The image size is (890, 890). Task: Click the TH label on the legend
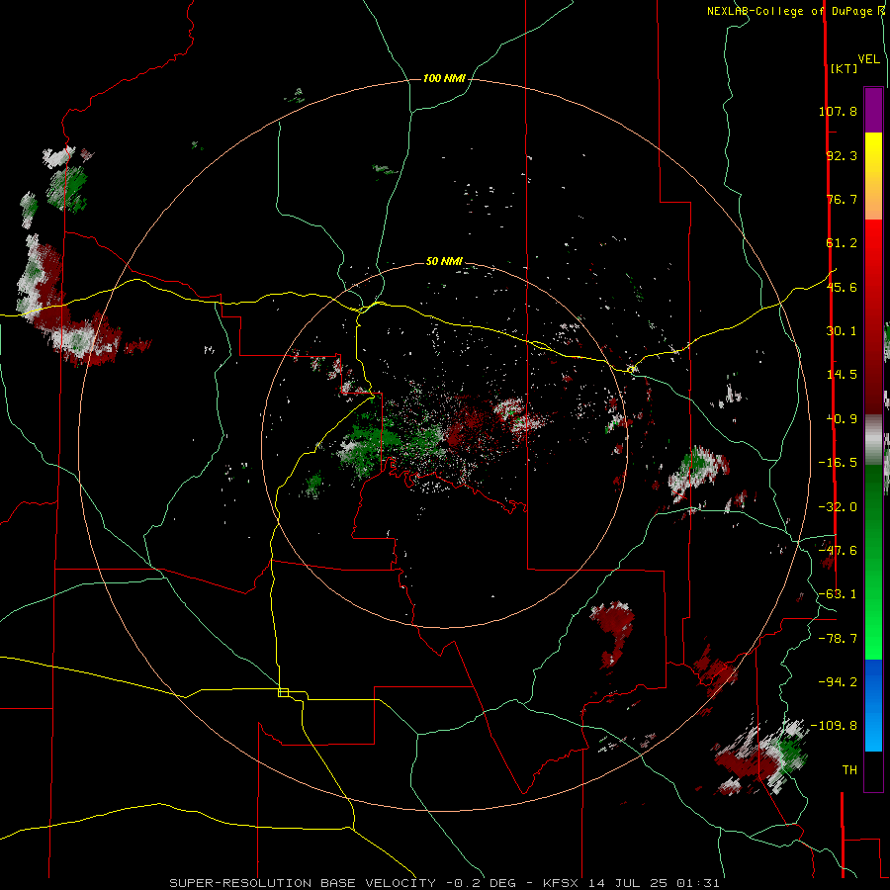[x=849, y=770]
